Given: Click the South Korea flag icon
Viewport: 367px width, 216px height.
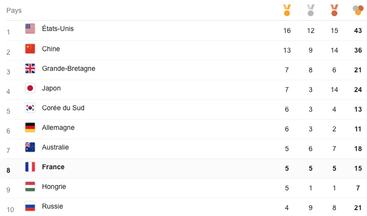Looking at the screenshot, I should point(30,108).
